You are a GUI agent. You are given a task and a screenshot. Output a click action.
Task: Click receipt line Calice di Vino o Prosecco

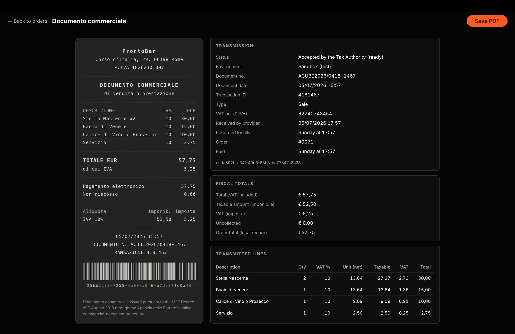tap(139, 134)
